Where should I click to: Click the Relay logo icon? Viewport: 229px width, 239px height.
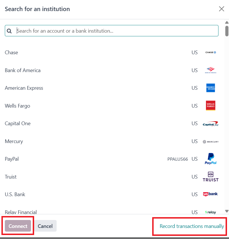211,212
